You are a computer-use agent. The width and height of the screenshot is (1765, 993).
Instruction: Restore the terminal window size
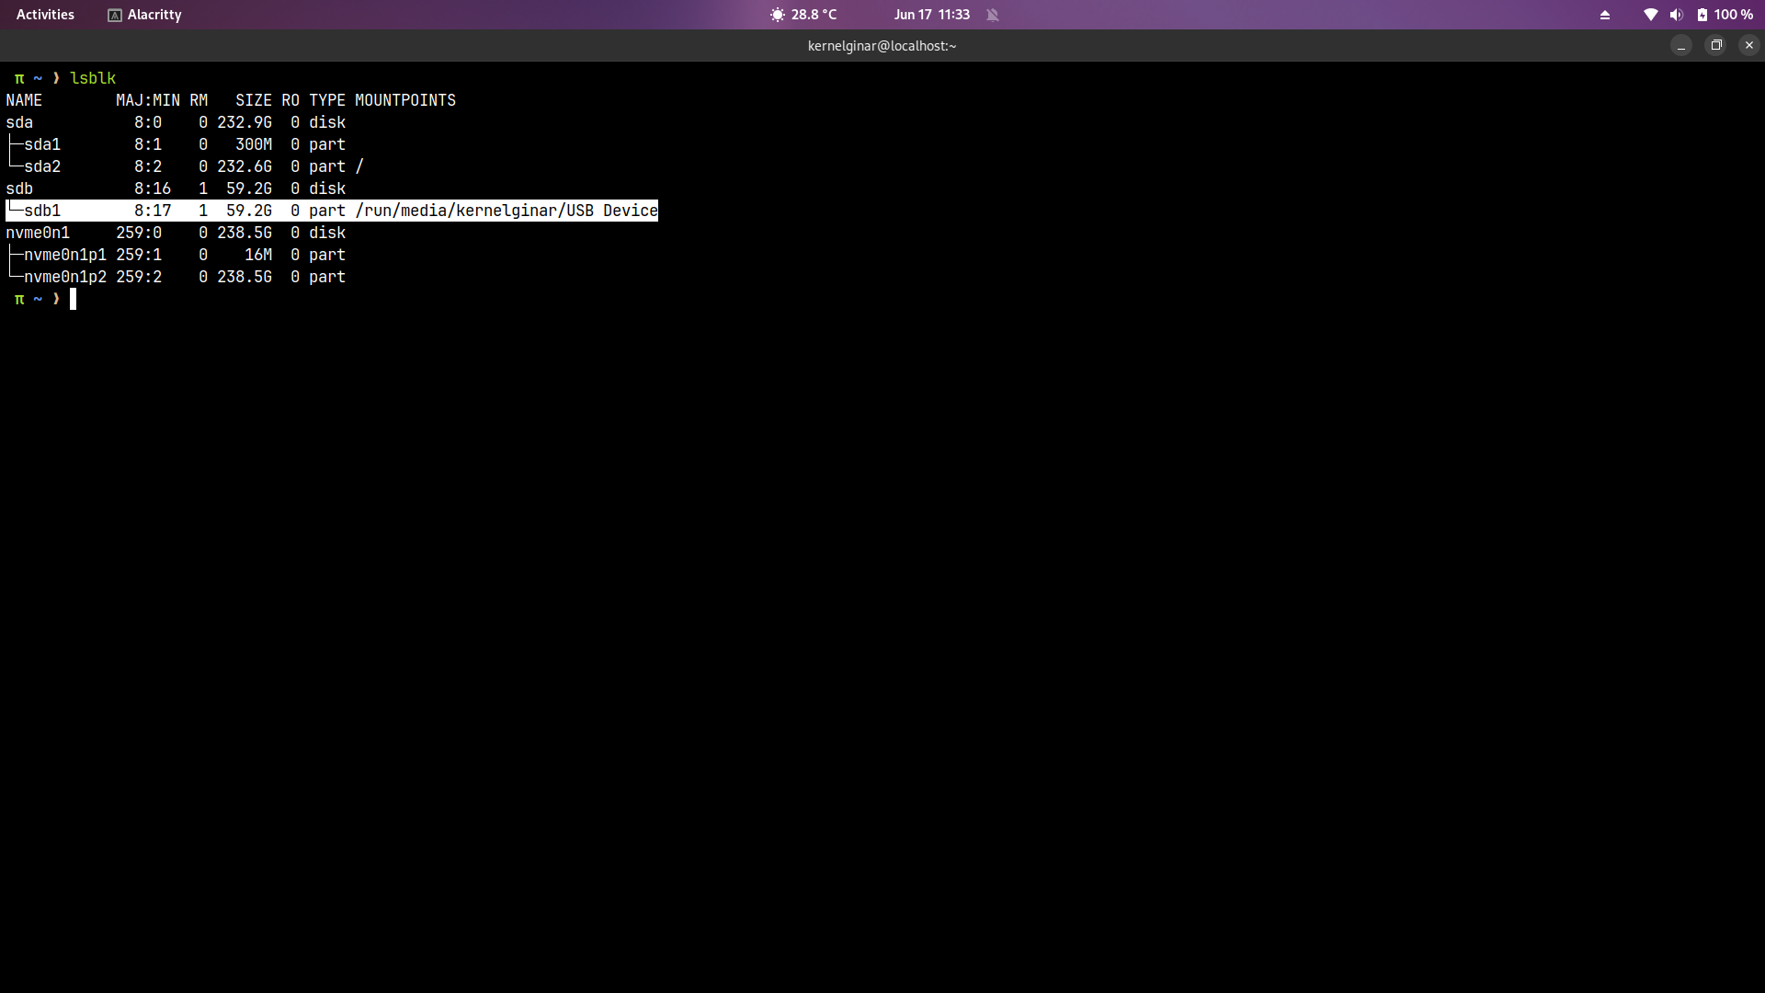1715,45
